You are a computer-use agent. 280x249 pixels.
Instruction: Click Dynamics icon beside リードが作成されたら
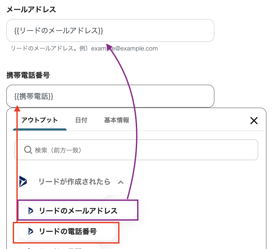point(23,181)
